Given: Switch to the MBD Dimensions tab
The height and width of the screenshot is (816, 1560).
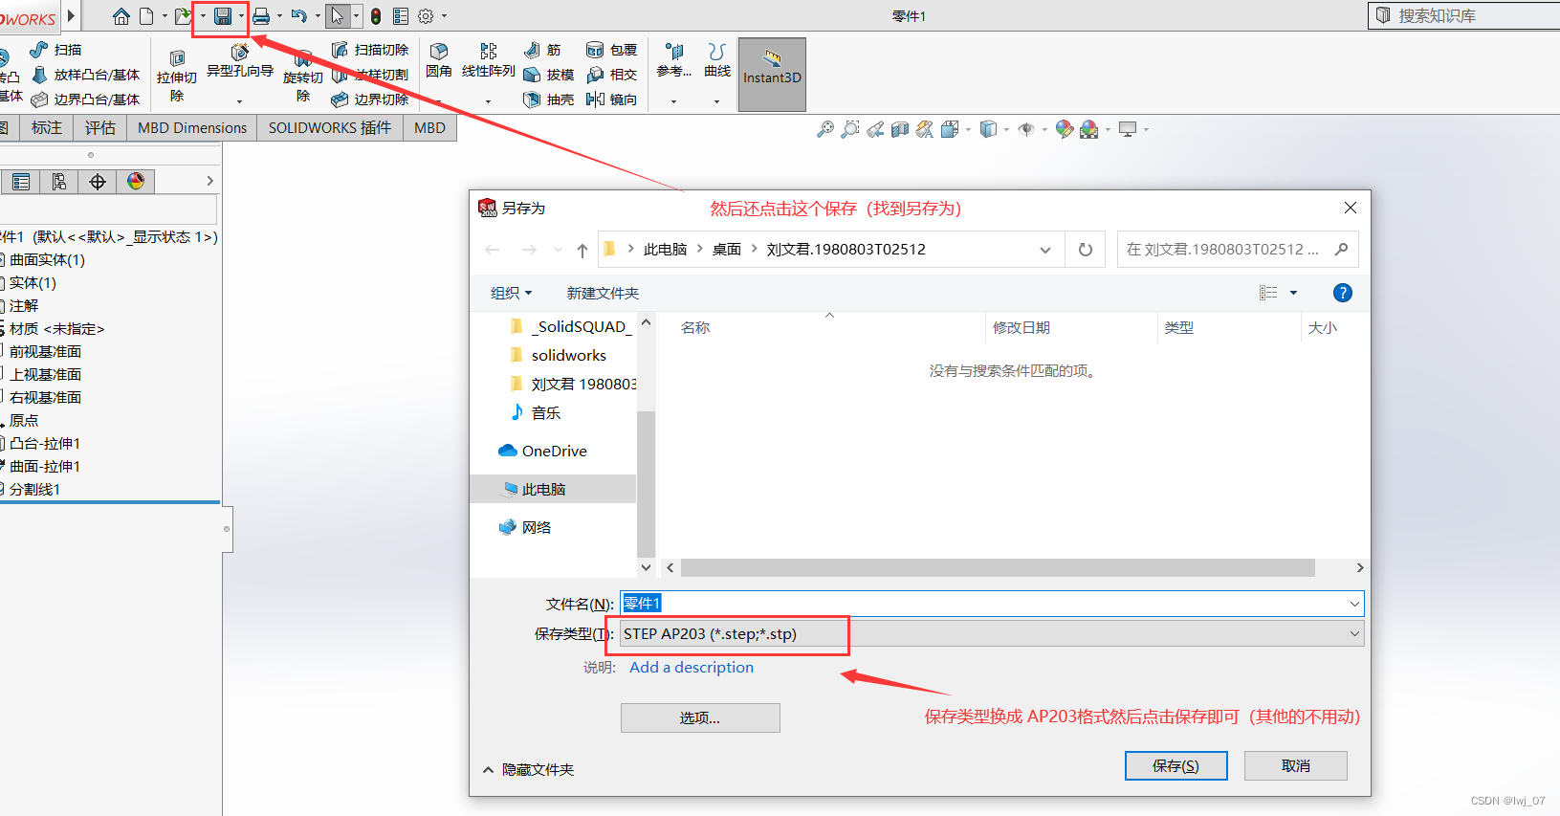Looking at the screenshot, I should [x=192, y=127].
